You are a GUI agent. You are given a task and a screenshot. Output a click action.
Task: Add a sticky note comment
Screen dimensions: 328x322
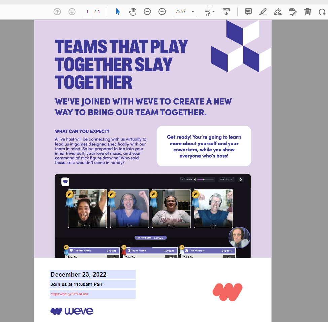[x=248, y=12]
